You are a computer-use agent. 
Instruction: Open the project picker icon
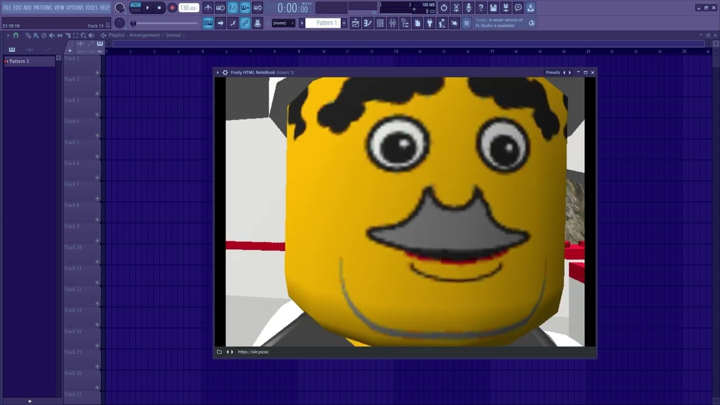(x=417, y=23)
